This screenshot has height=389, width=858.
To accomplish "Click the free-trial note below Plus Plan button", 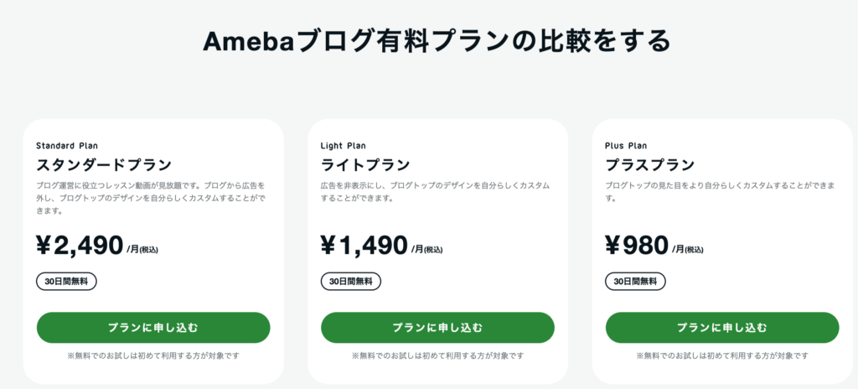I will pyautogui.click(x=722, y=356).
